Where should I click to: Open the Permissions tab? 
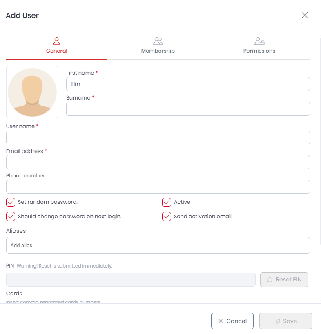(x=259, y=46)
